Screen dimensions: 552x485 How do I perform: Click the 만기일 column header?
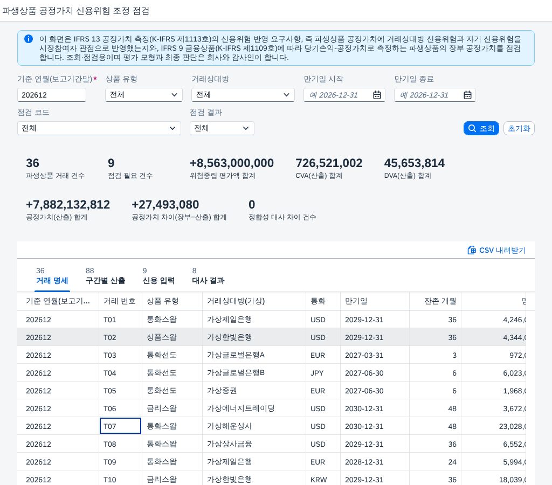[375, 301]
